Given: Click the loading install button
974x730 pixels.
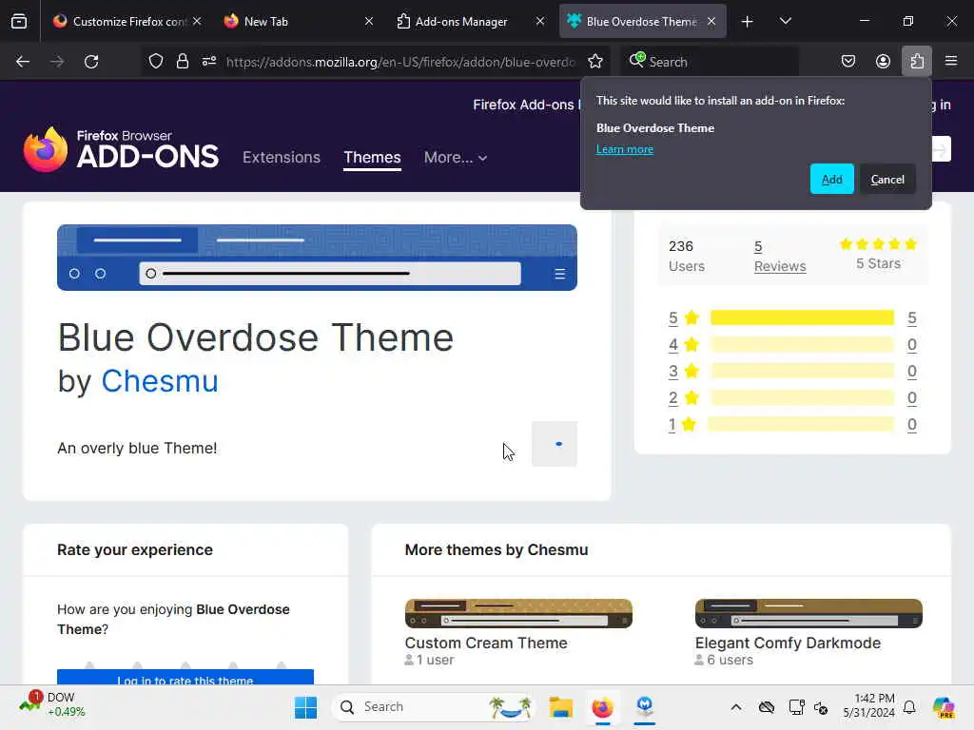Looking at the screenshot, I should (555, 444).
